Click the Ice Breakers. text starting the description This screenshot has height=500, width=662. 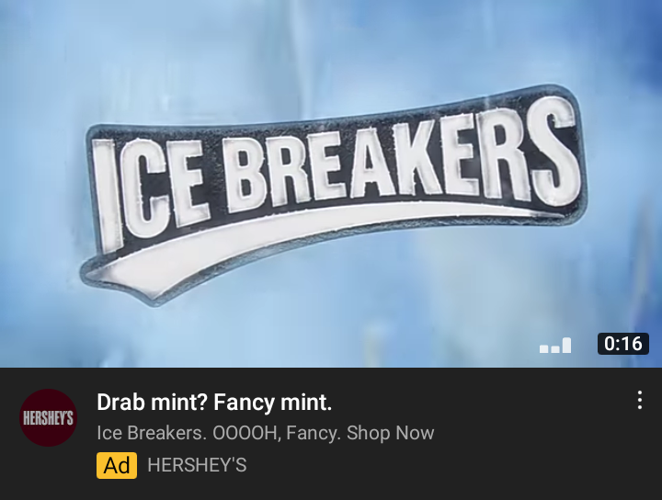point(152,433)
